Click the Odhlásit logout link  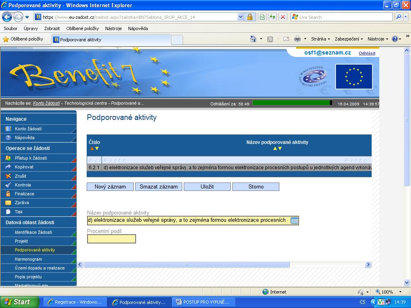(x=367, y=53)
